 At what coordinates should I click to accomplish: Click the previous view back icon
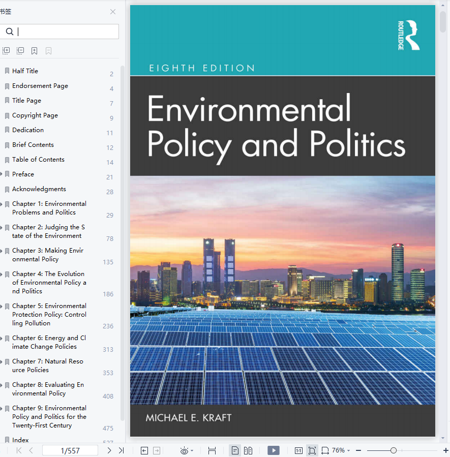(x=144, y=450)
